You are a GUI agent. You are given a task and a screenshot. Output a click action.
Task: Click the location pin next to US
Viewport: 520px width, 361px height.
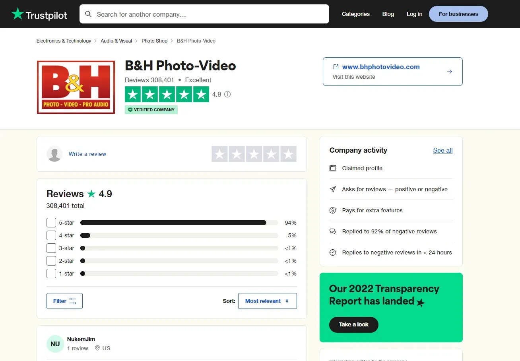click(x=97, y=348)
